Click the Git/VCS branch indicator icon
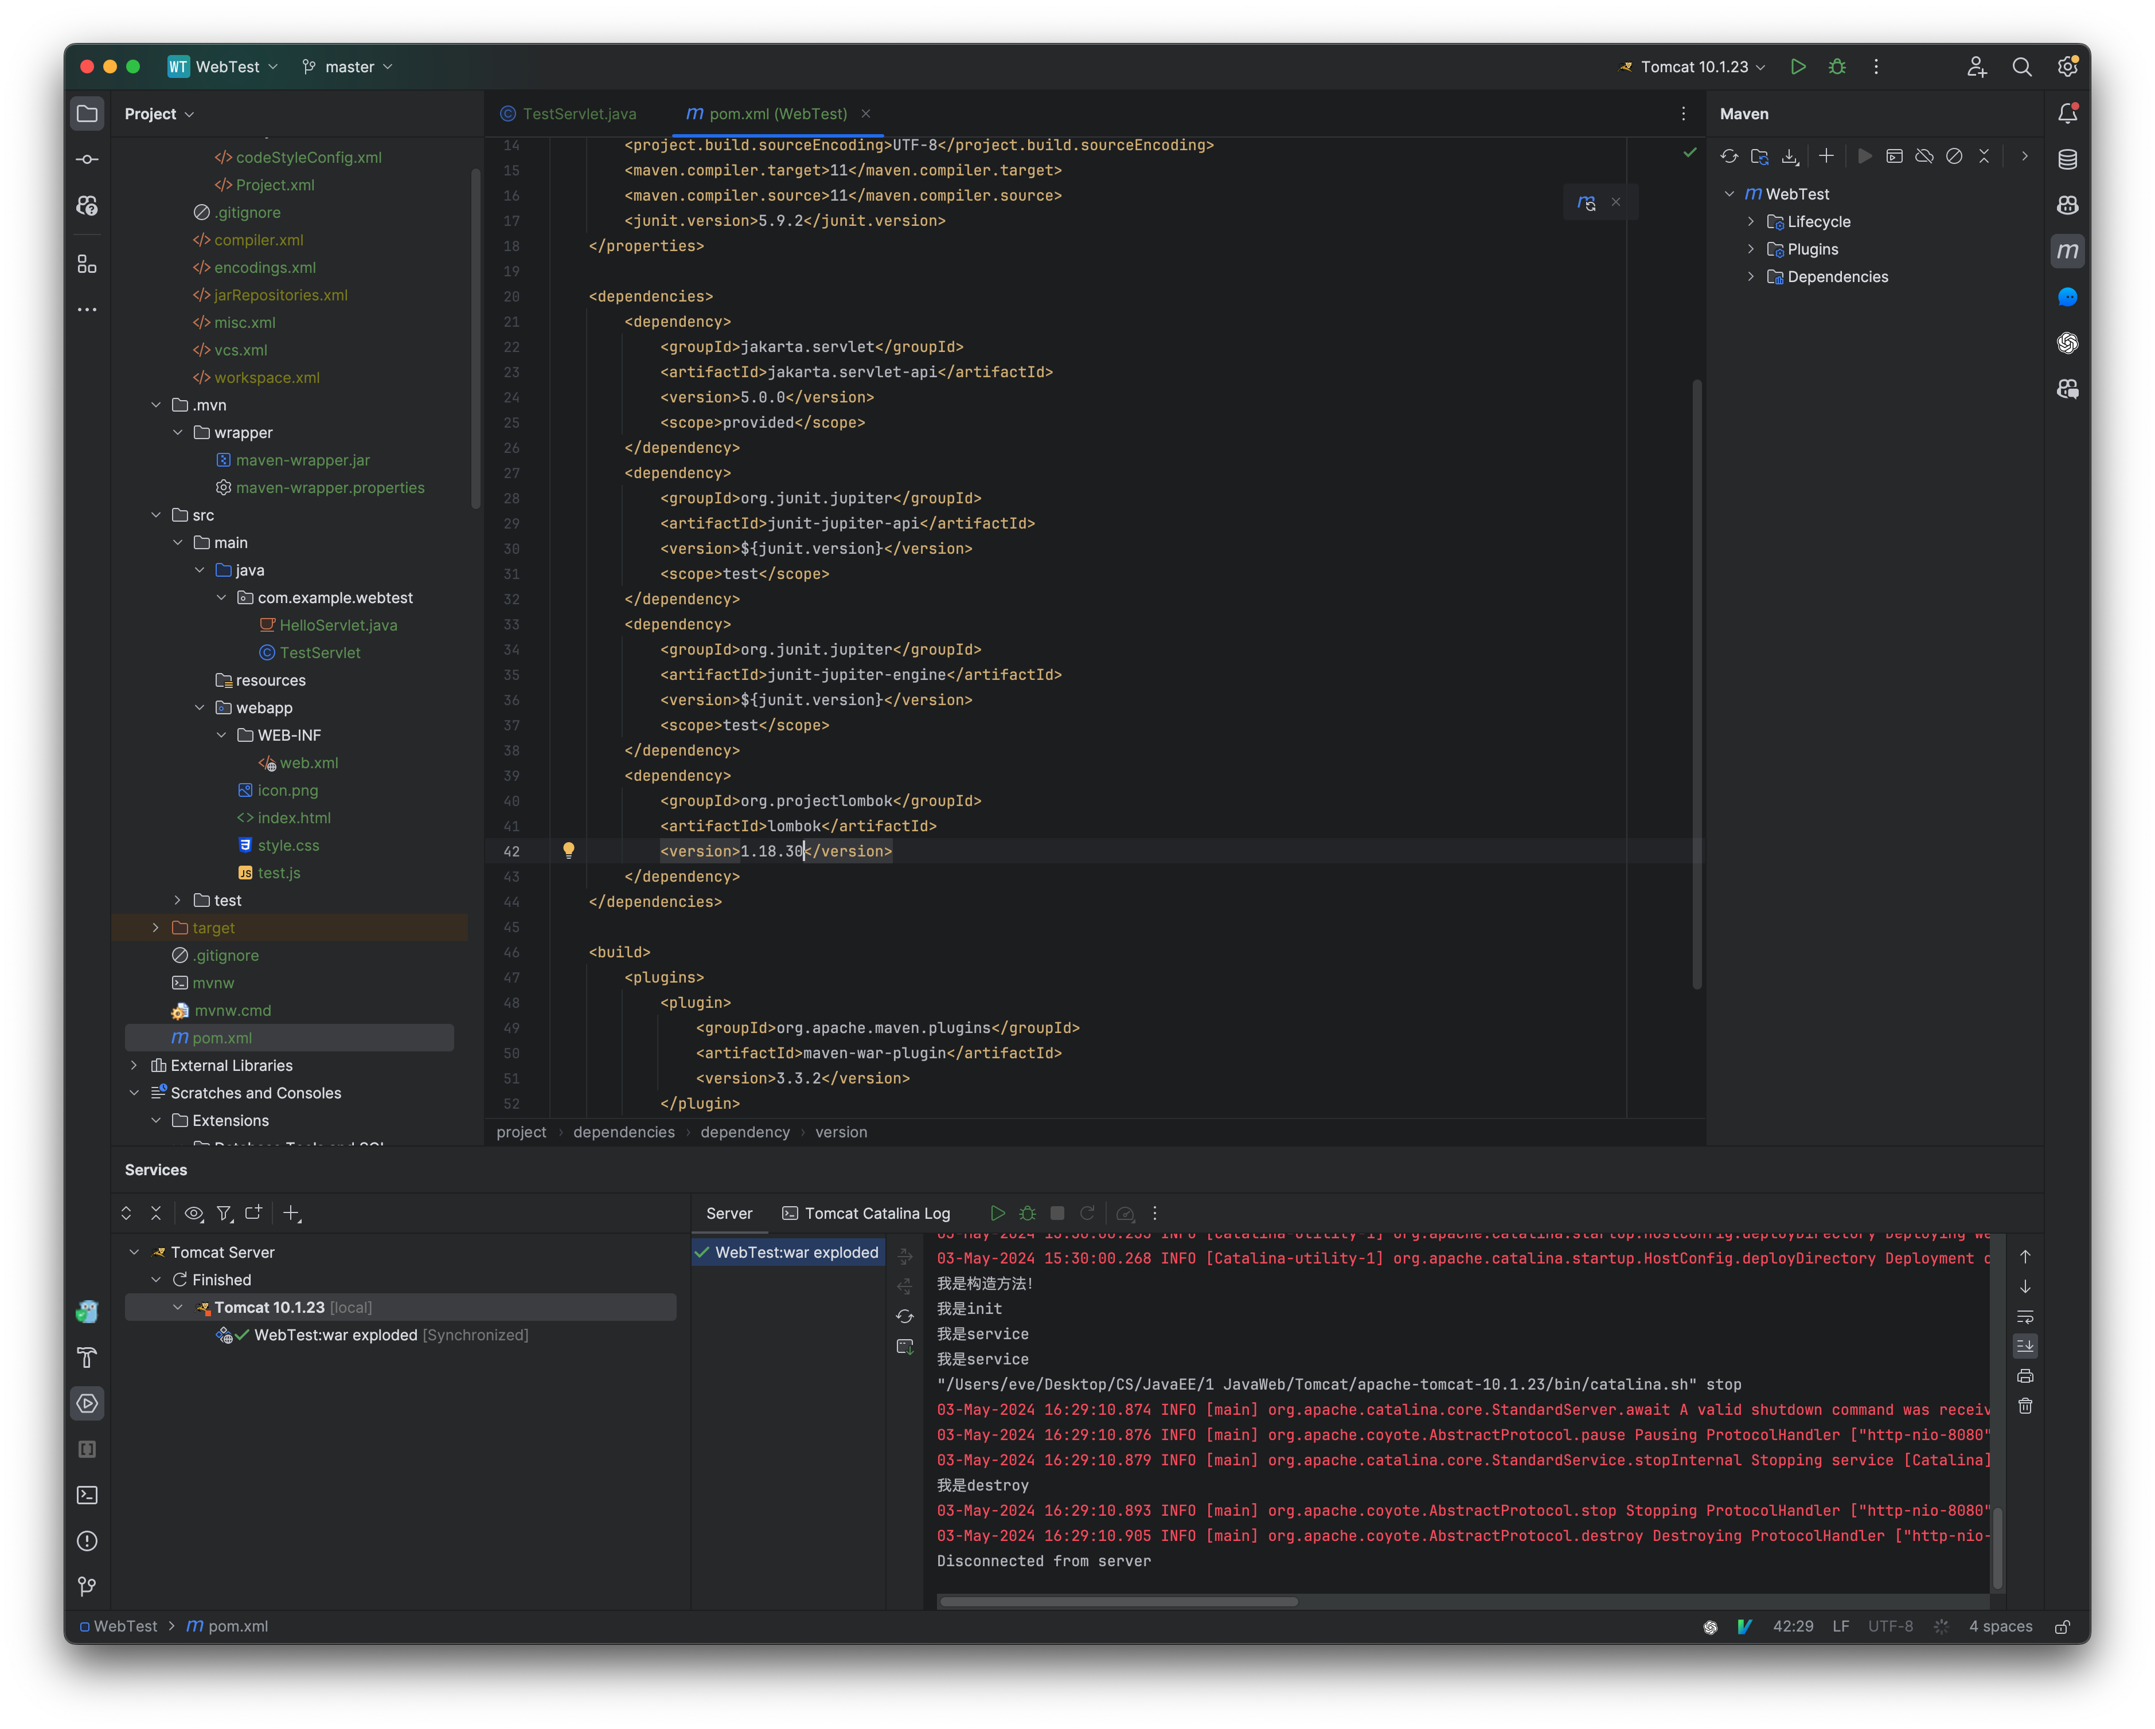The width and height of the screenshot is (2155, 1729). (309, 65)
